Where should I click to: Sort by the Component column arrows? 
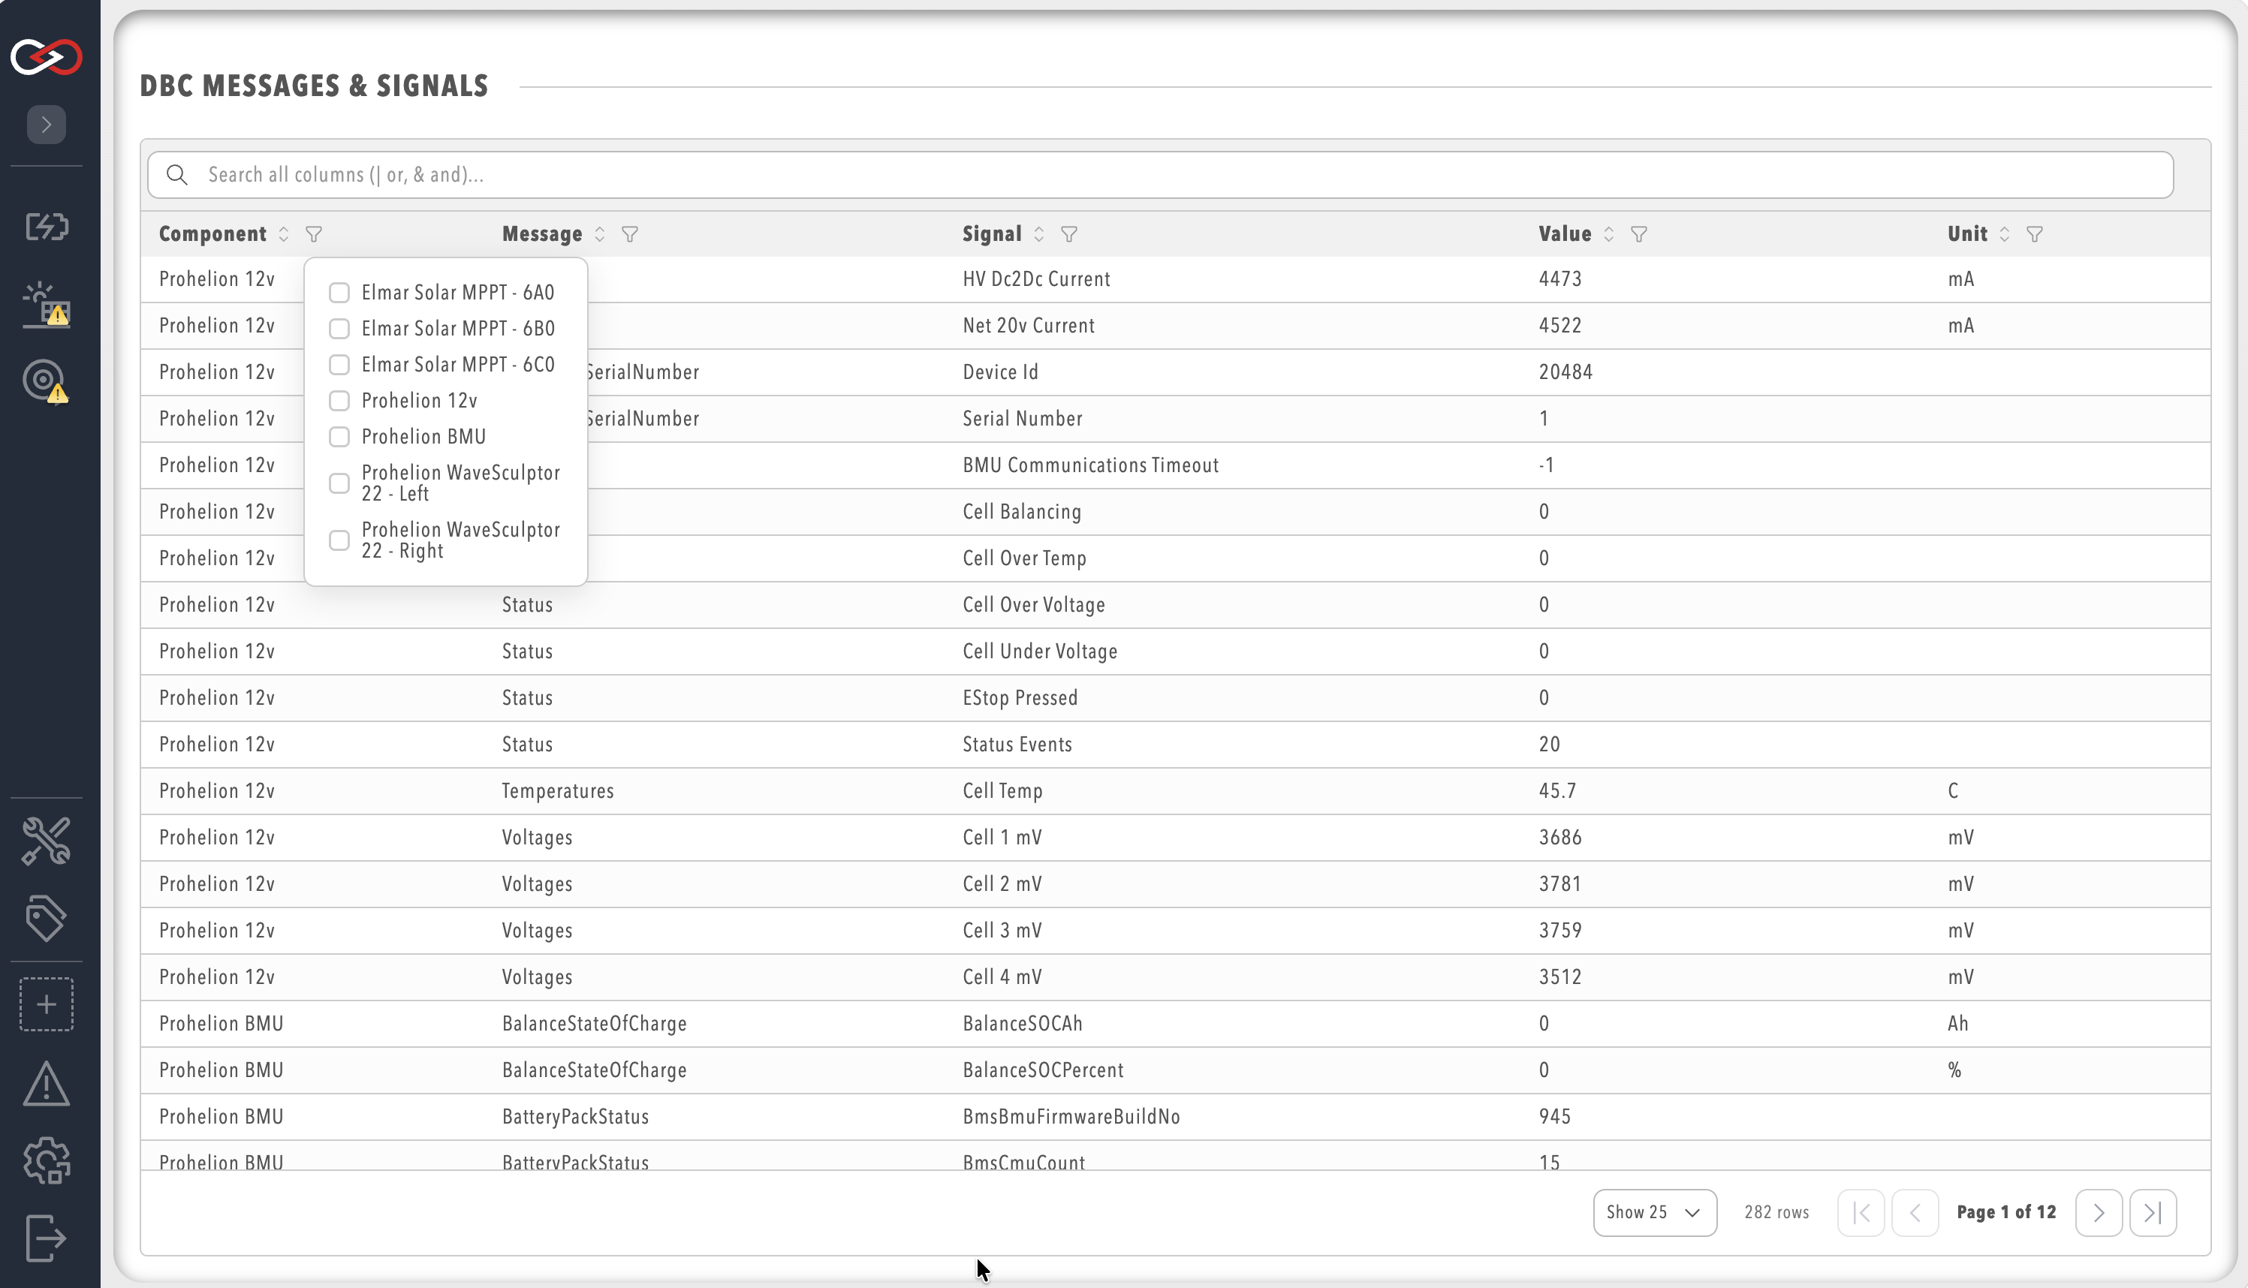283,234
